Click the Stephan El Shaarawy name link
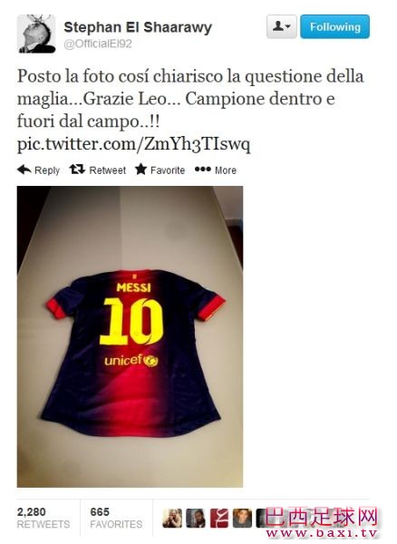Screen dimensions: 397x544 (x=138, y=27)
